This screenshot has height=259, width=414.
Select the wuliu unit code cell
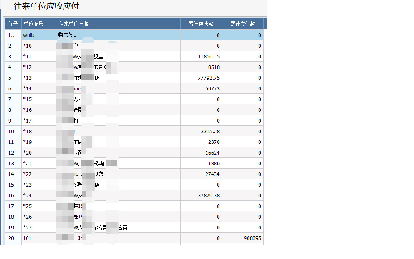39,35
